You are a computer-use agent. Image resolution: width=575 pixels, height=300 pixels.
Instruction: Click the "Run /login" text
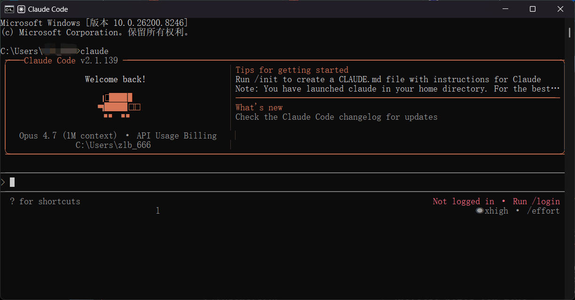[x=536, y=201]
